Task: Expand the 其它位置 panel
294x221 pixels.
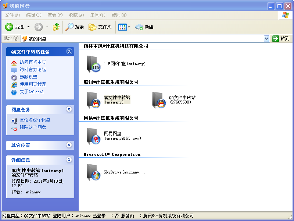Action: click(x=69, y=145)
